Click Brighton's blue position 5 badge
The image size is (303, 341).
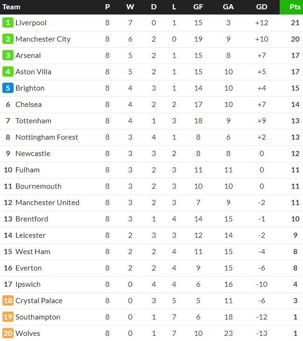pos(7,88)
